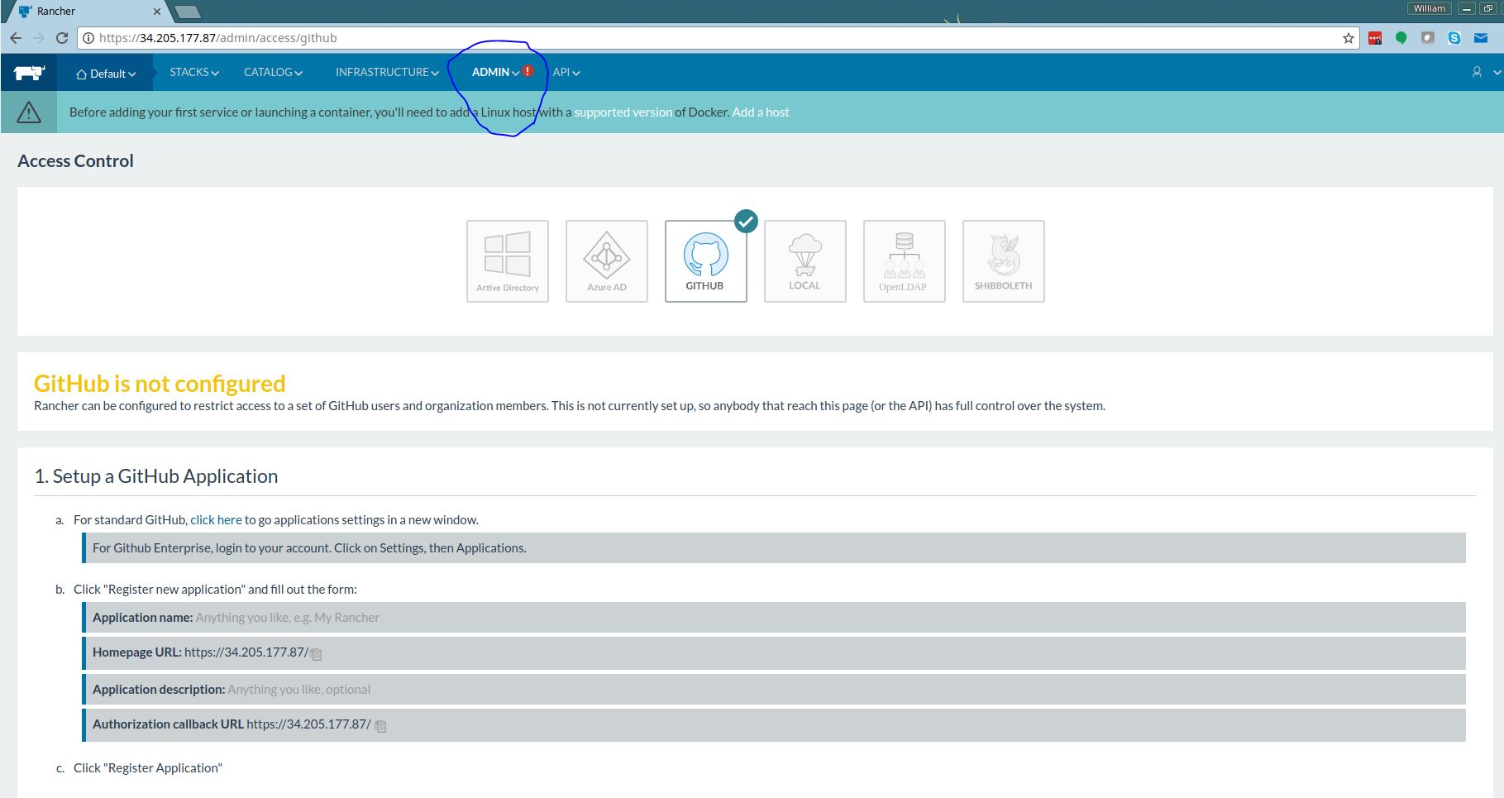Click the red alert badge beside ADMIN
This screenshot has height=798, width=1504.
(528, 71)
